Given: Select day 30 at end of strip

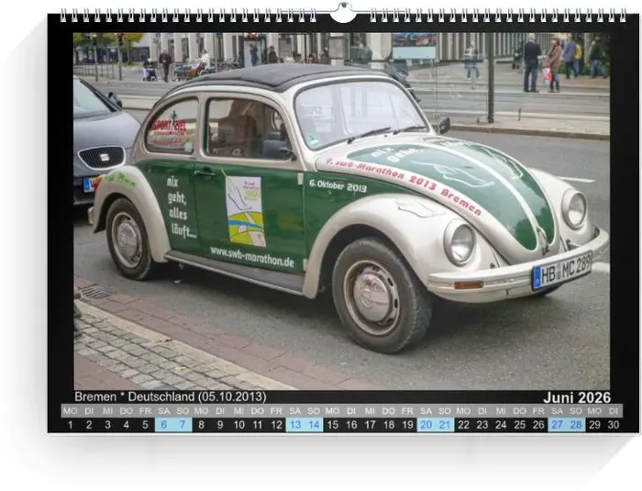Looking at the screenshot, I should 614,425.
